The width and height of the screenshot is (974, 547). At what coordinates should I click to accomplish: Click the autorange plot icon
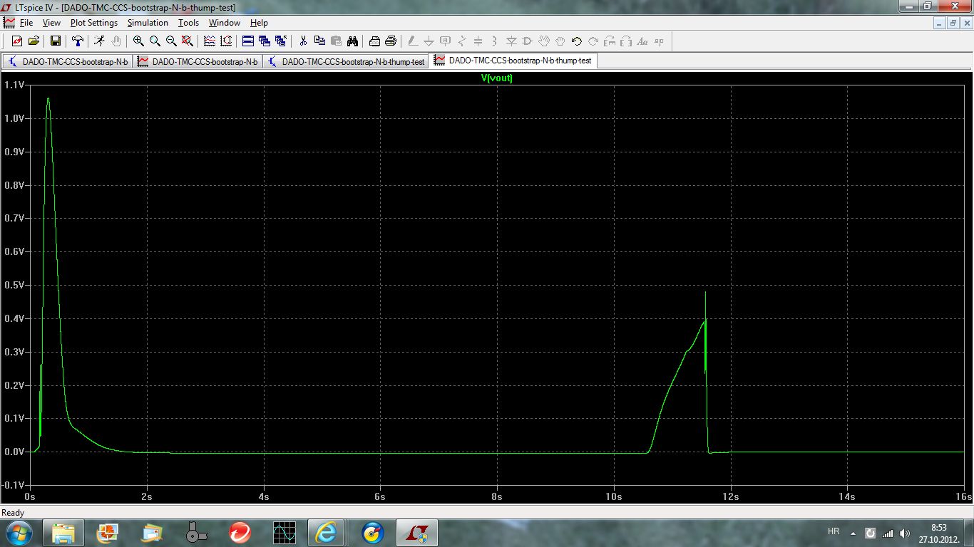click(x=226, y=41)
